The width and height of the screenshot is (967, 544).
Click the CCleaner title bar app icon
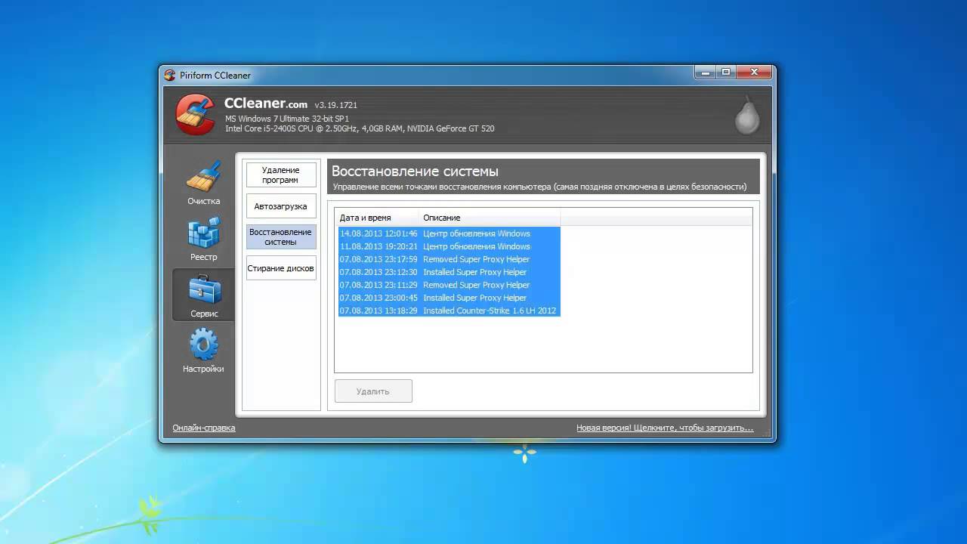pos(170,75)
